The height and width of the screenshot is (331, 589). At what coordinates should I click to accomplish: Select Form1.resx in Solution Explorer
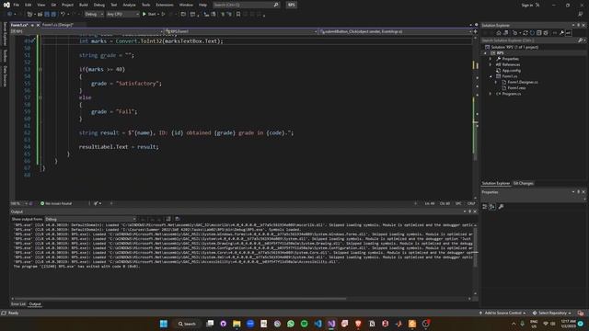516,88
